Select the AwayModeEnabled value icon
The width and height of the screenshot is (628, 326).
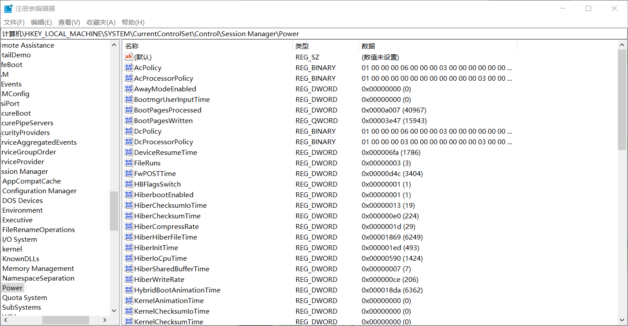[x=129, y=89]
